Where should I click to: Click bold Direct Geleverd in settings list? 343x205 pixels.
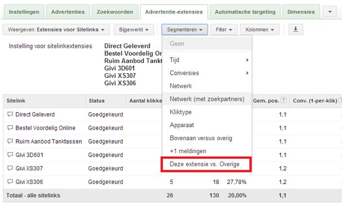[x=127, y=46]
